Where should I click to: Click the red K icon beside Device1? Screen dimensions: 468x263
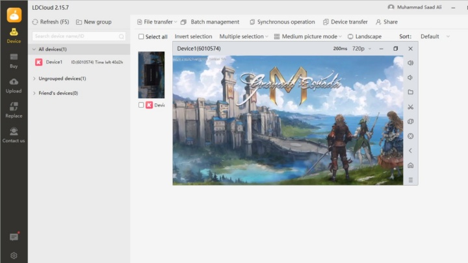[x=39, y=62]
